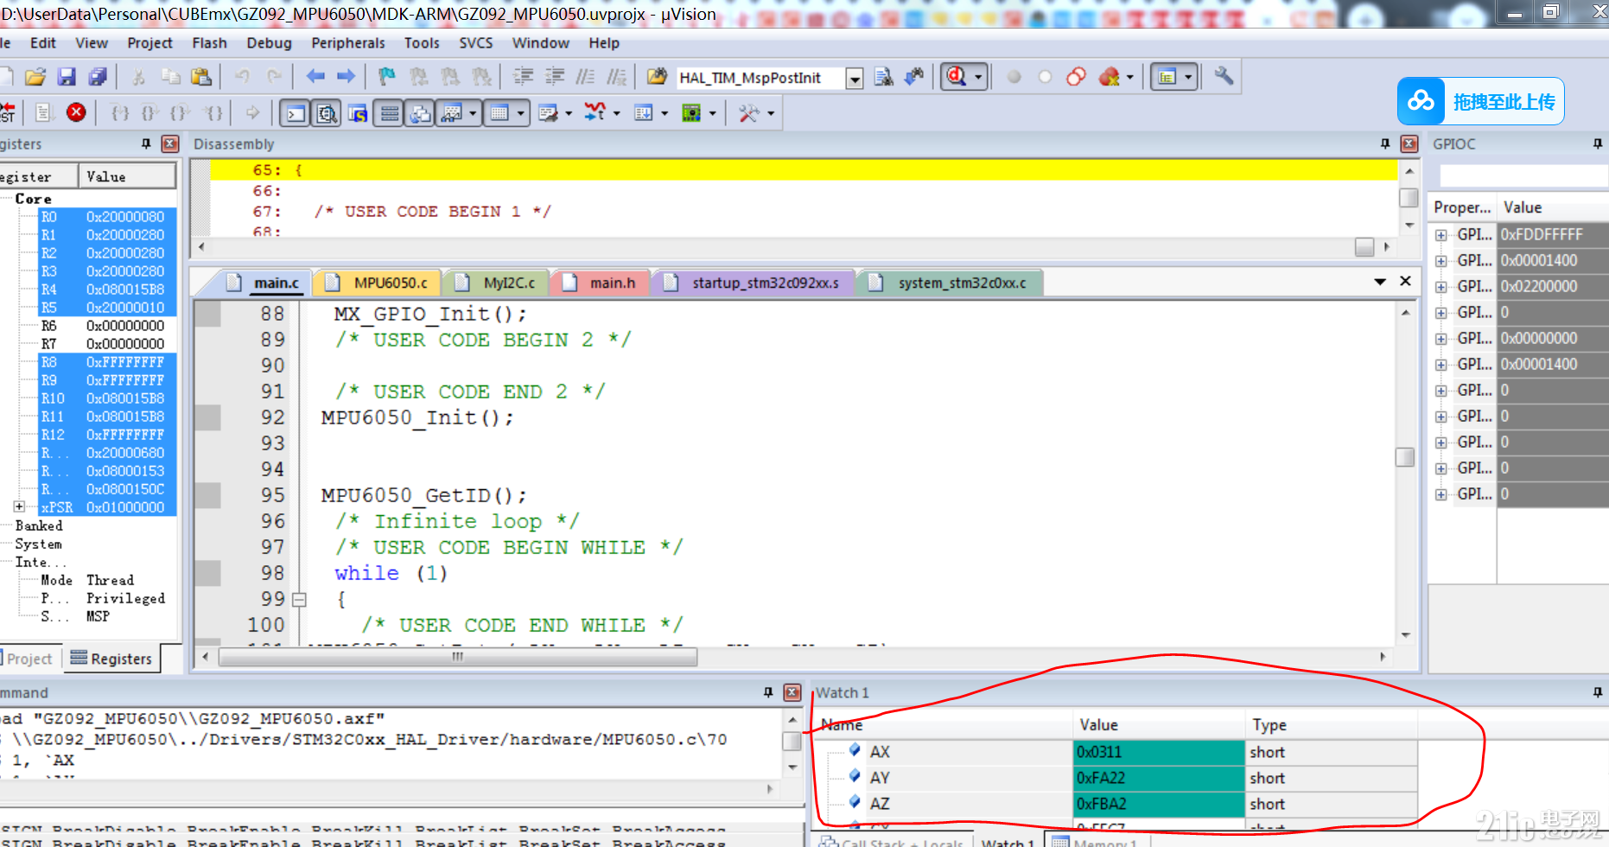Close the Disassembly panel
The height and width of the screenshot is (847, 1609).
point(1409,143)
